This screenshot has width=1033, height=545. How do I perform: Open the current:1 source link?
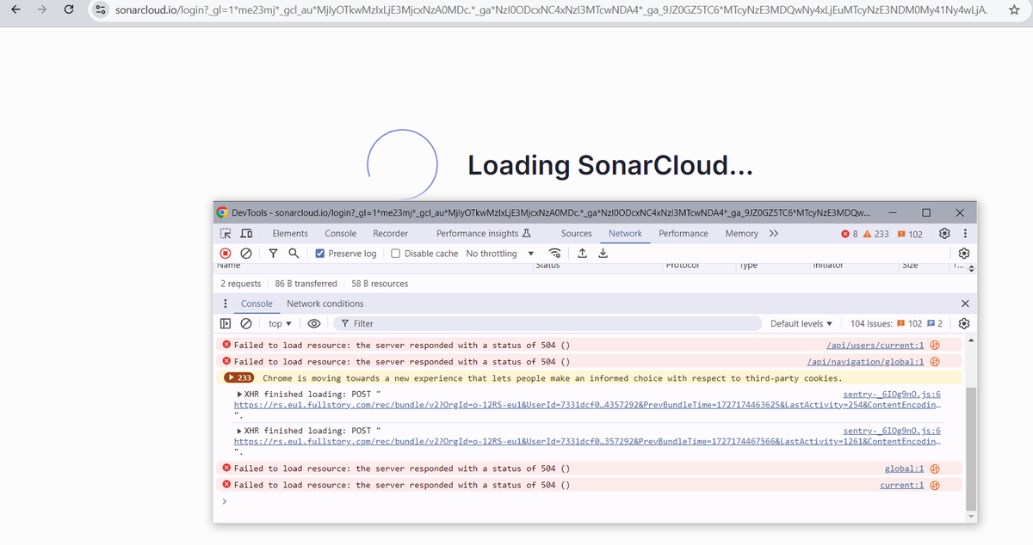point(903,485)
